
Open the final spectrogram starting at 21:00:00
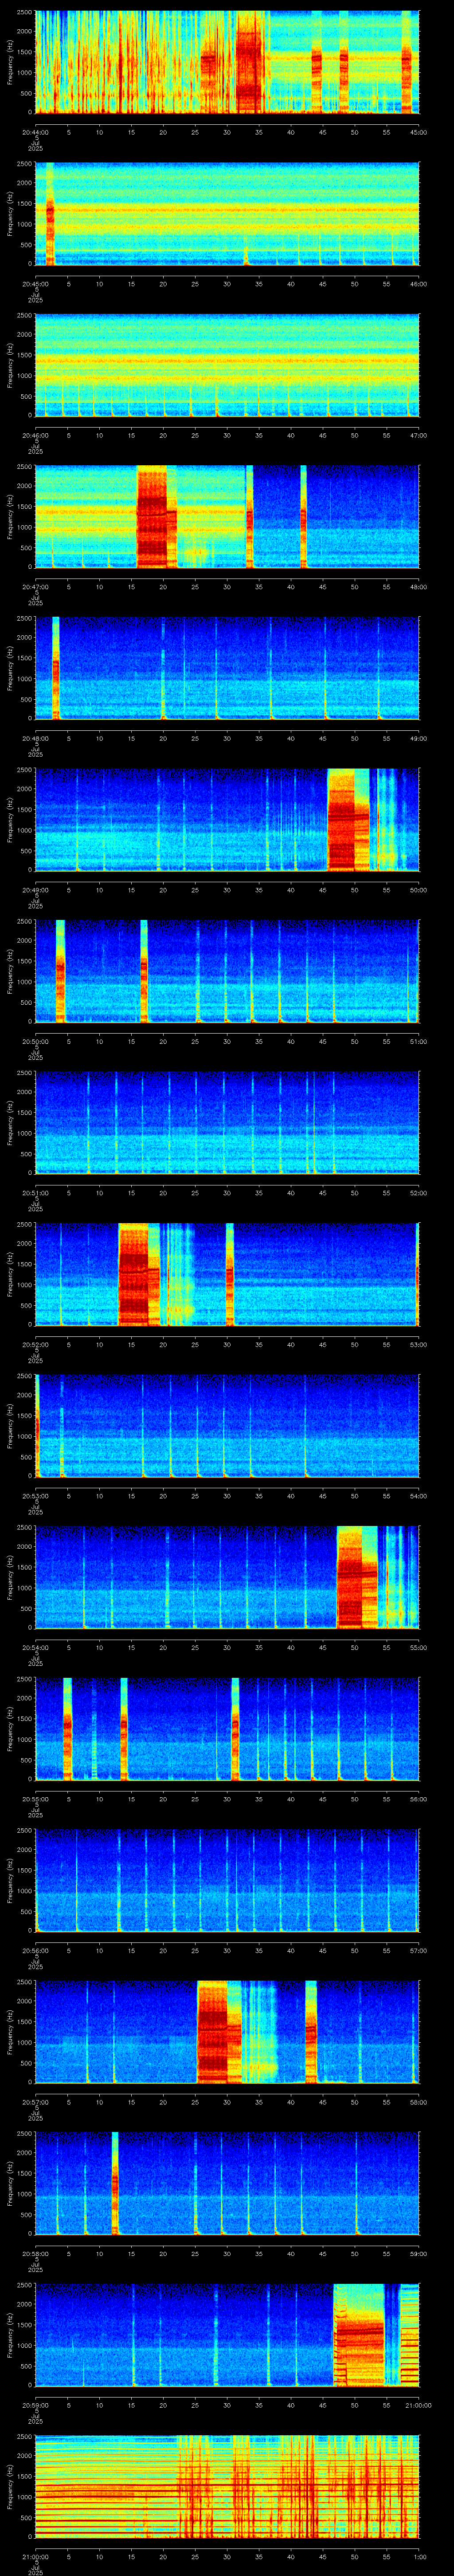pyautogui.click(x=227, y=2486)
